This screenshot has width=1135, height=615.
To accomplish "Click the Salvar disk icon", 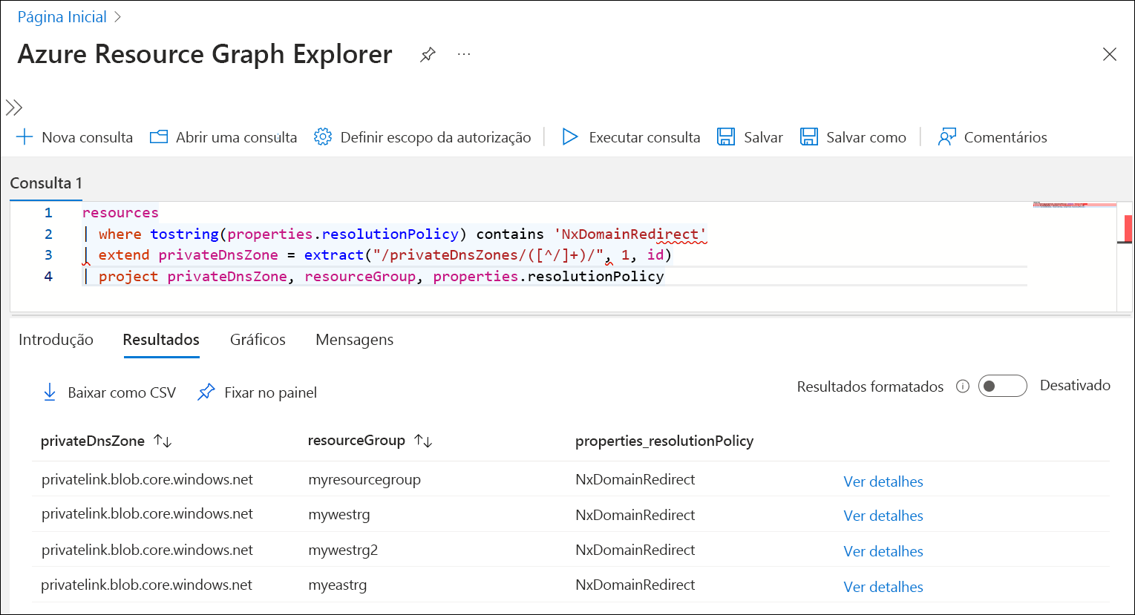I will [x=725, y=137].
